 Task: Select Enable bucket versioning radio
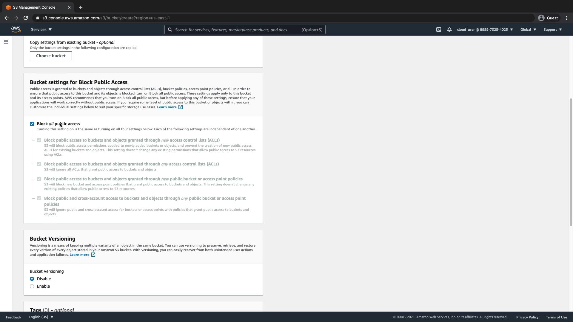(x=32, y=286)
